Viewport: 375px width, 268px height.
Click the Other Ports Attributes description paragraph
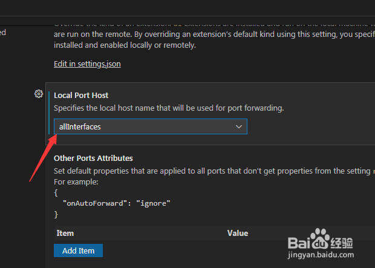[x=214, y=171]
